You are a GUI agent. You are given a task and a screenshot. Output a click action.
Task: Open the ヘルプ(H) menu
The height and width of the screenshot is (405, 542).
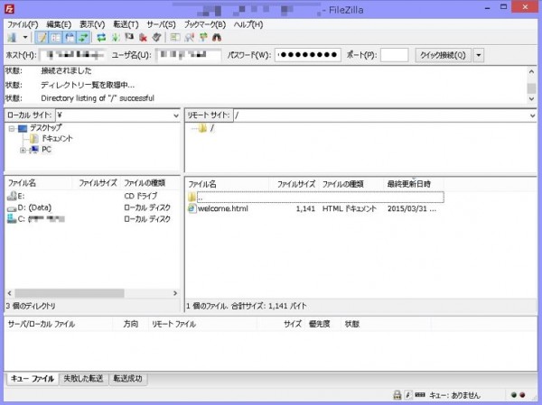point(248,24)
